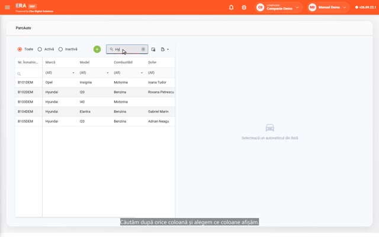Screen dimensions: 379x237
Task: Click driver Ioana Tudor
Action: pyautogui.click(x=157, y=82)
